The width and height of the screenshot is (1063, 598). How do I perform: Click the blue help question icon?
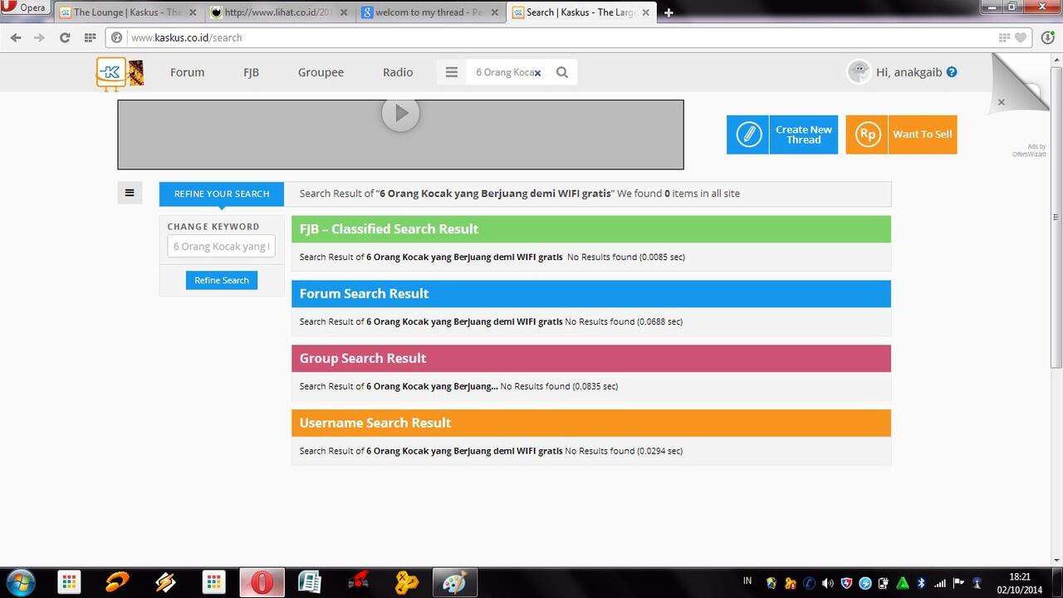(x=952, y=72)
